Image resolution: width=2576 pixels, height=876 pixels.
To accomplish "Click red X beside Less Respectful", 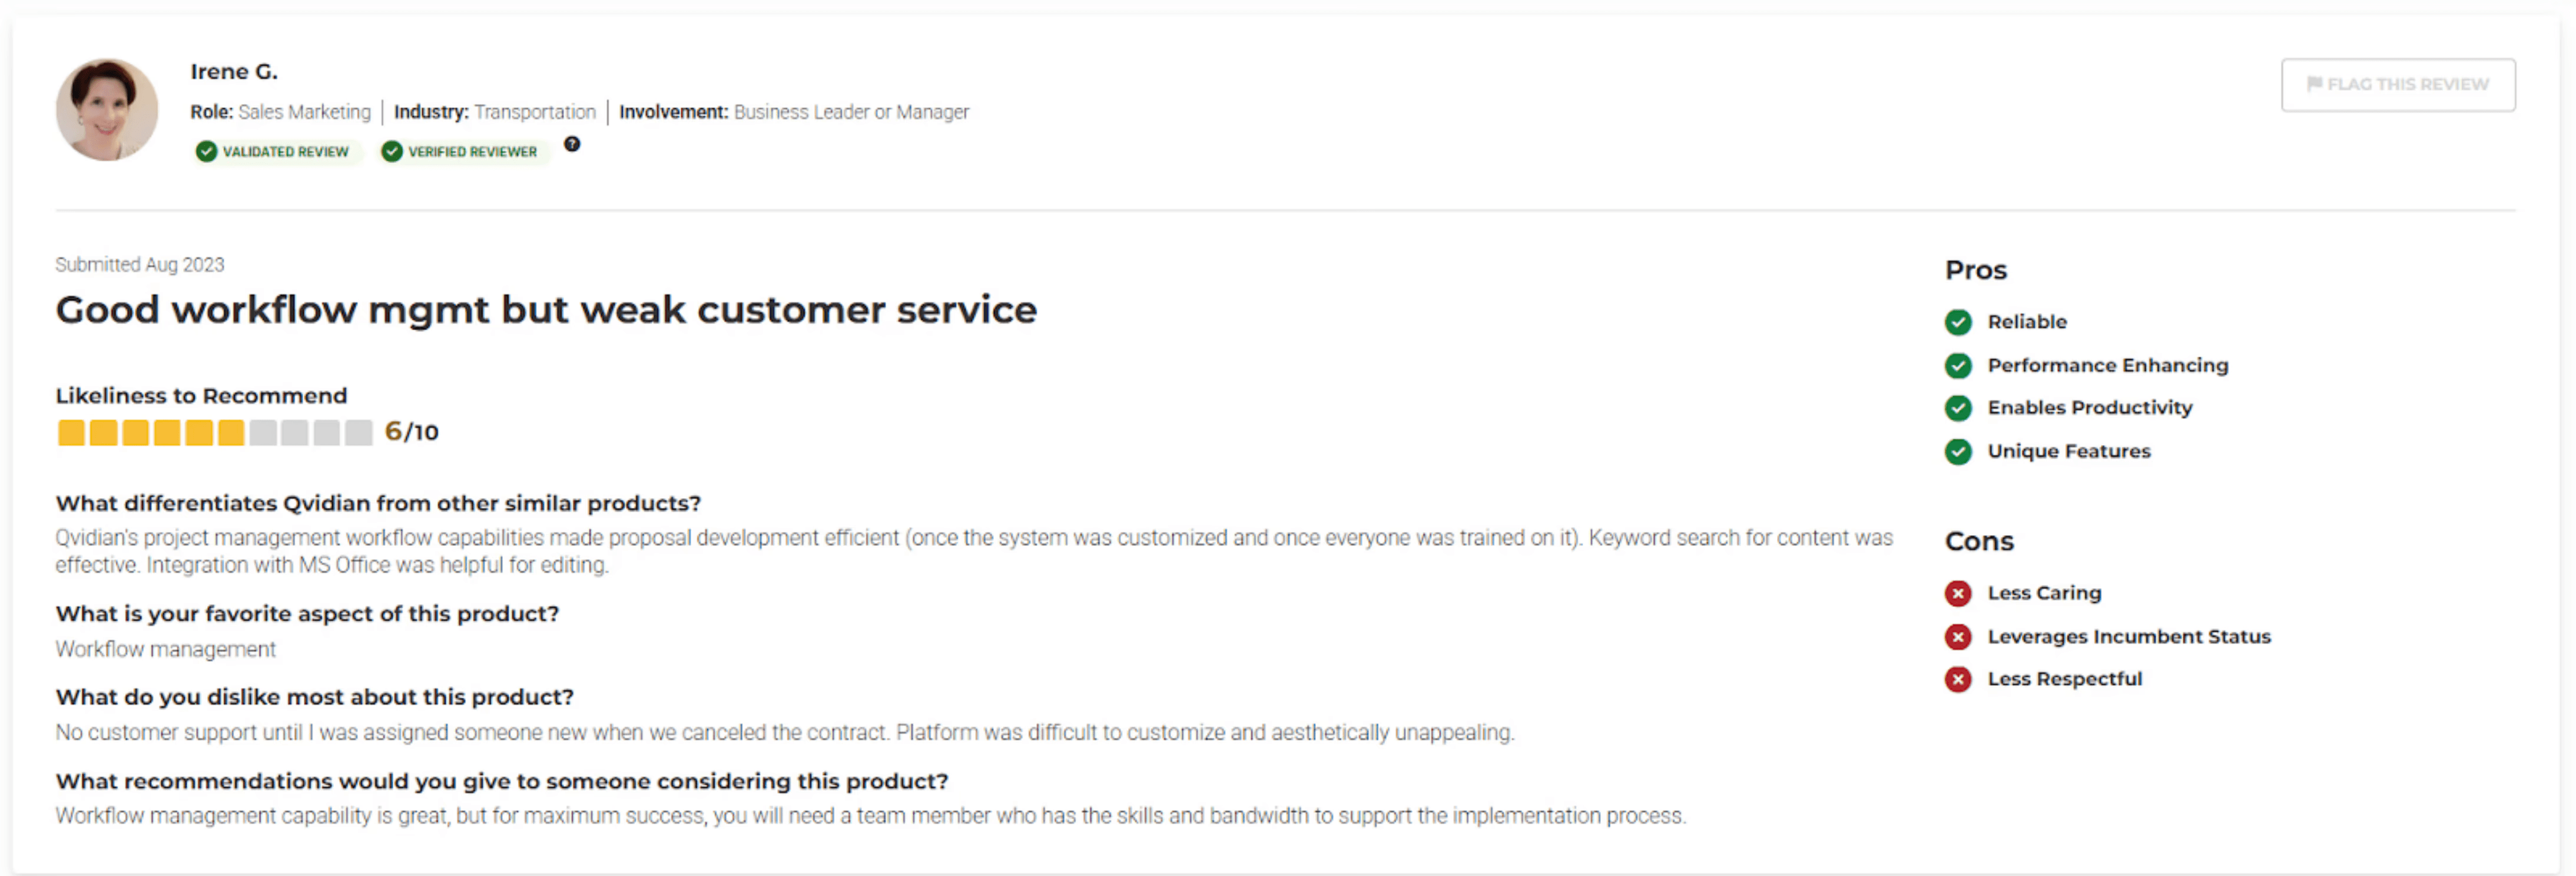I will click(1958, 679).
